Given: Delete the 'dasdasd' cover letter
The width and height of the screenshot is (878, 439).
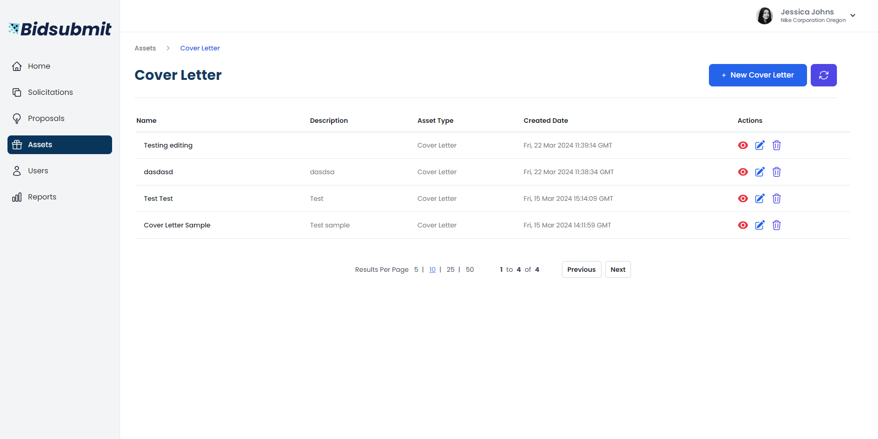Looking at the screenshot, I should tap(776, 172).
